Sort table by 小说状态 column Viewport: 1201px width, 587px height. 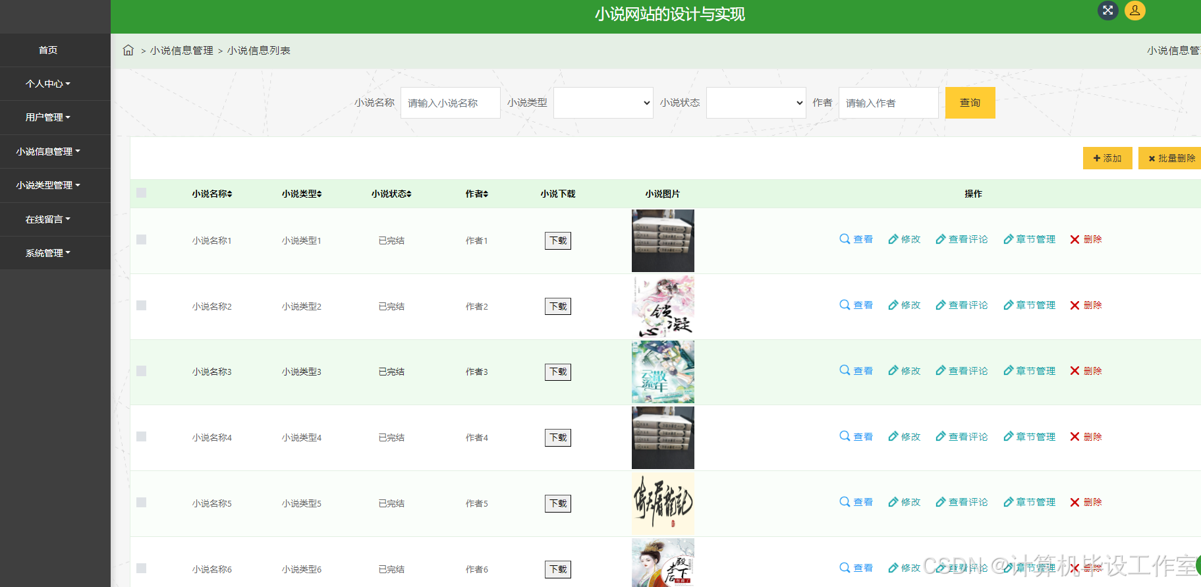tap(391, 194)
